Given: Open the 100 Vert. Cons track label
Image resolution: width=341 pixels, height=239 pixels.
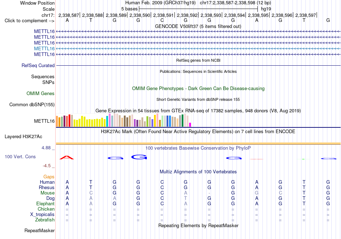Looking at the screenshot, I should (20, 156).
